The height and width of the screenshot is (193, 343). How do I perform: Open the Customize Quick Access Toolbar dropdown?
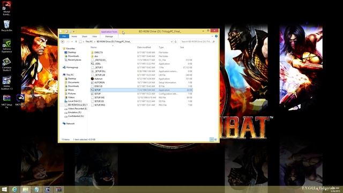coord(74,32)
